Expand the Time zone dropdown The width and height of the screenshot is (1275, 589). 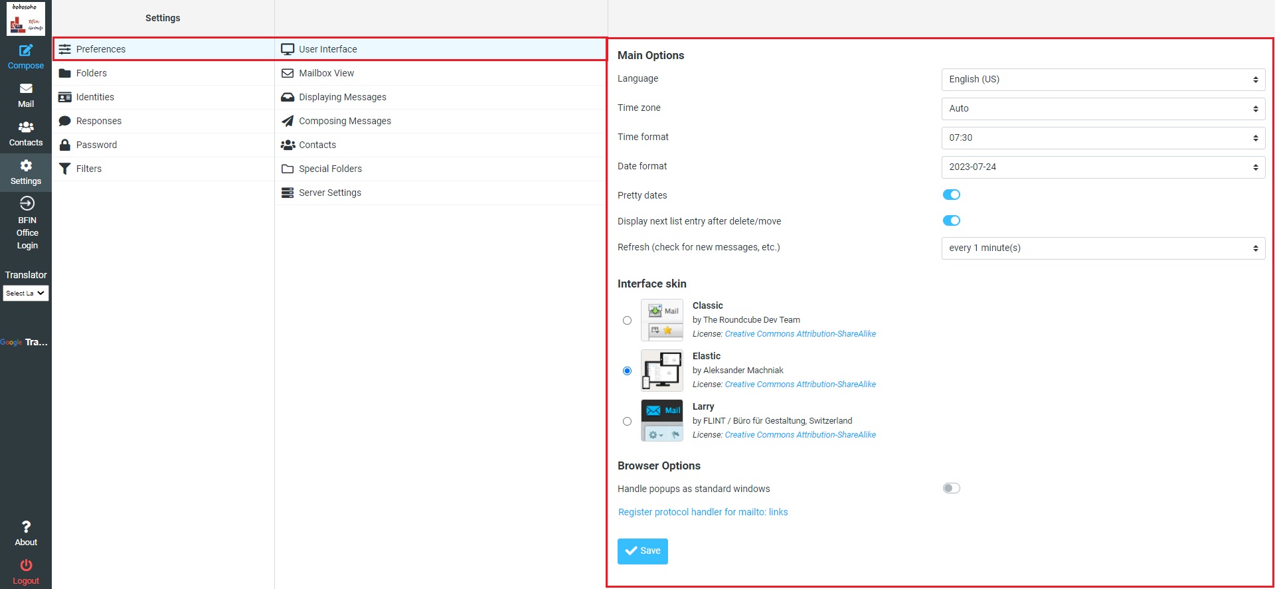[x=1102, y=108]
